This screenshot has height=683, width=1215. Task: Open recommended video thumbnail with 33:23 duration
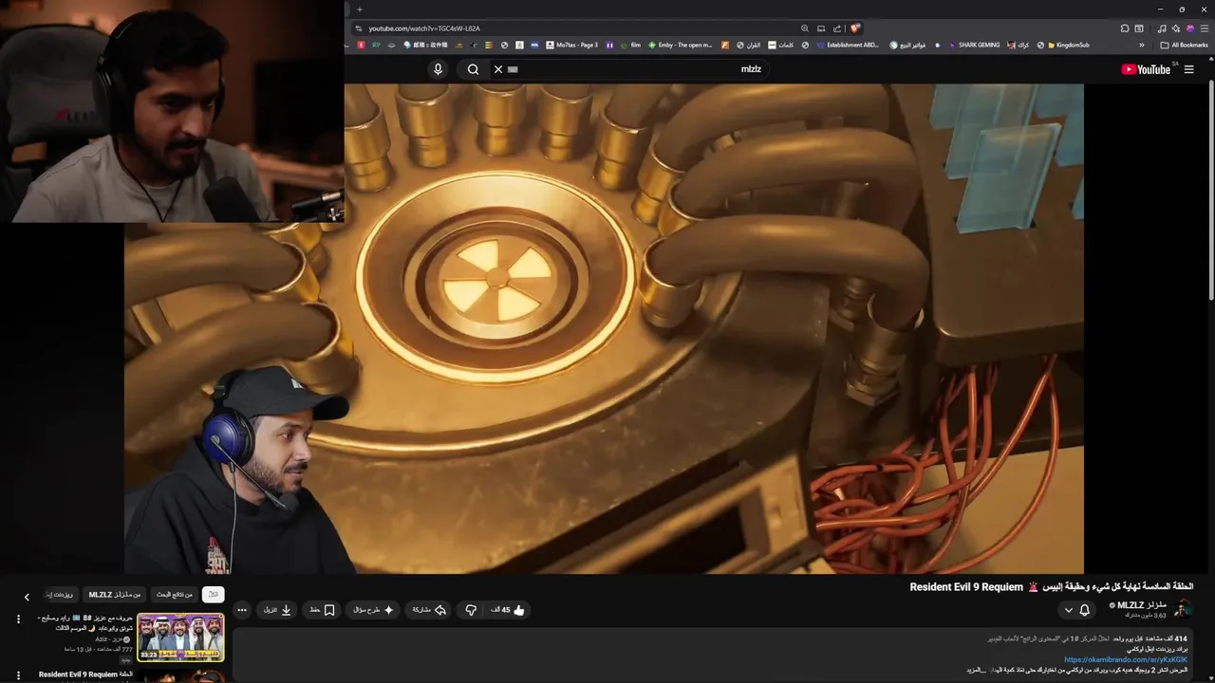pos(180,637)
